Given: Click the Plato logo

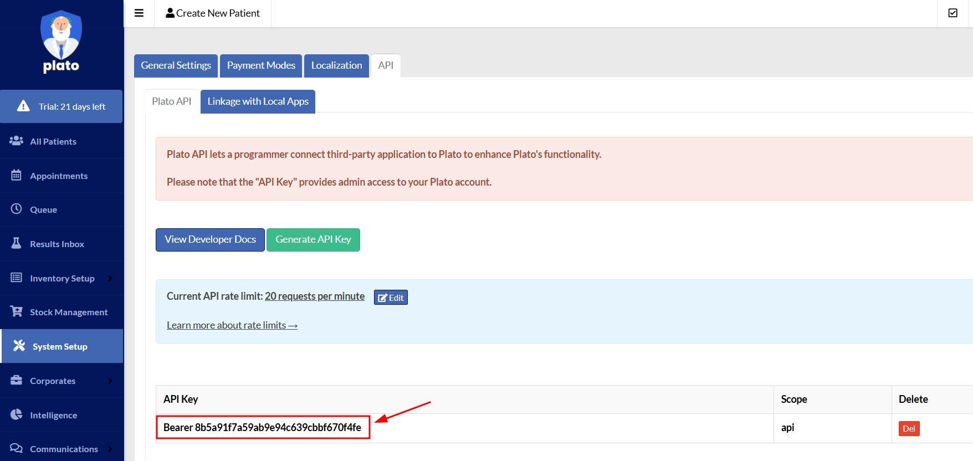Looking at the screenshot, I should tap(61, 42).
